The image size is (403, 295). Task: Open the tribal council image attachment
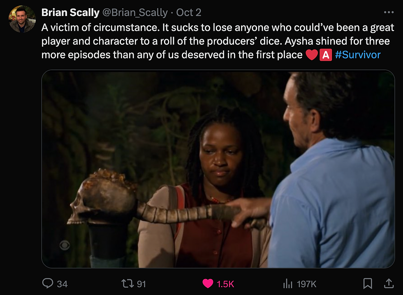218,169
